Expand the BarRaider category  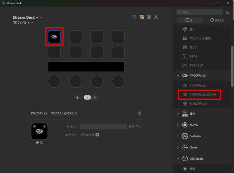click(x=178, y=136)
